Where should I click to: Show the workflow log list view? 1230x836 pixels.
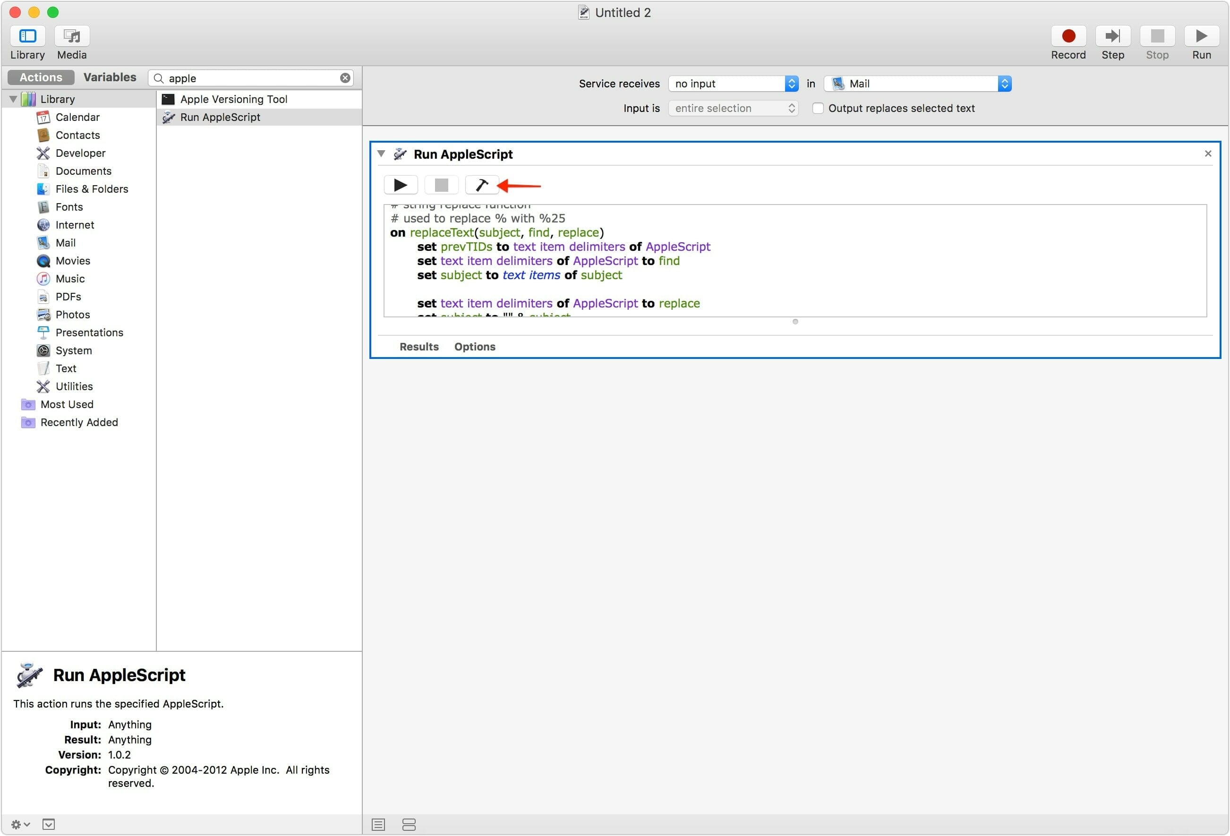[x=378, y=824]
